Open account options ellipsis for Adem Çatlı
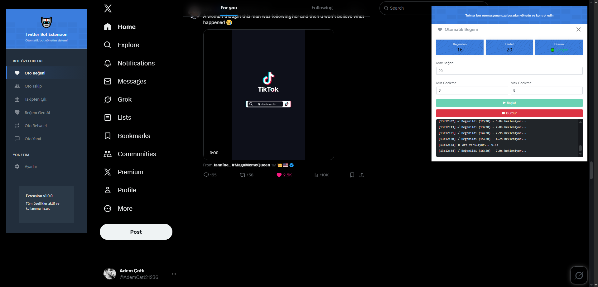The width and height of the screenshot is (598, 287). pos(174,274)
